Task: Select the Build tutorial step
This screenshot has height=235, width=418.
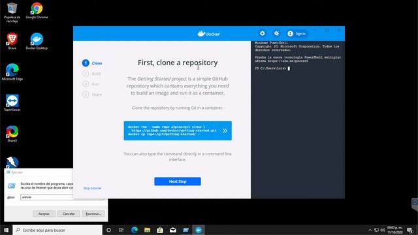Action: (x=92, y=74)
